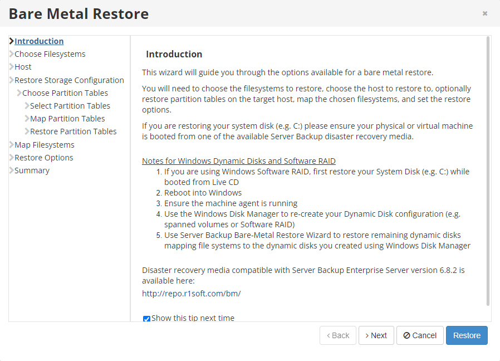Viewport: 500px width, 361px height.
Task: Click the arrow icon beside Select Partition Tables
Action: point(27,106)
